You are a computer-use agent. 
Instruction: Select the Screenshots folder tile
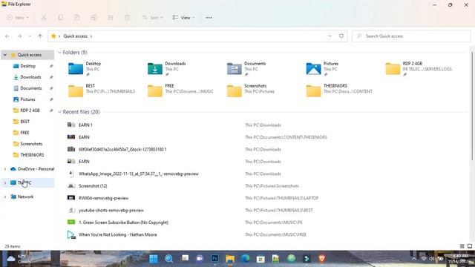(x=251, y=90)
